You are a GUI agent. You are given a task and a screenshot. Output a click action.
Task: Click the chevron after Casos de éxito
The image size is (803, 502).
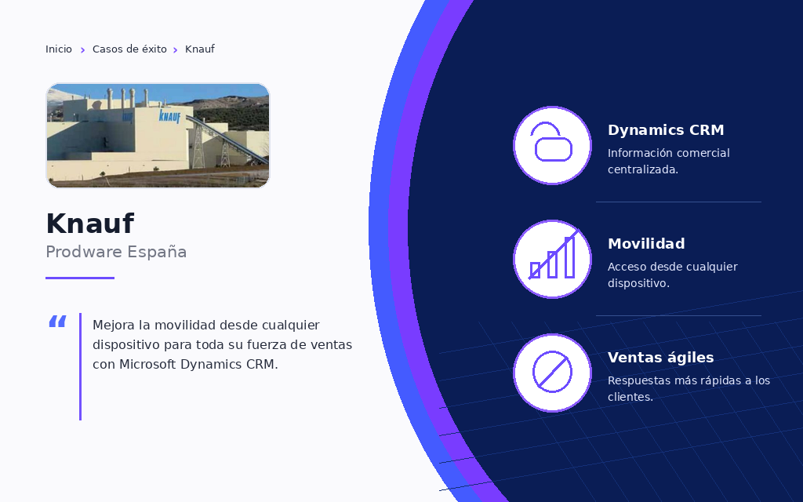pos(175,49)
